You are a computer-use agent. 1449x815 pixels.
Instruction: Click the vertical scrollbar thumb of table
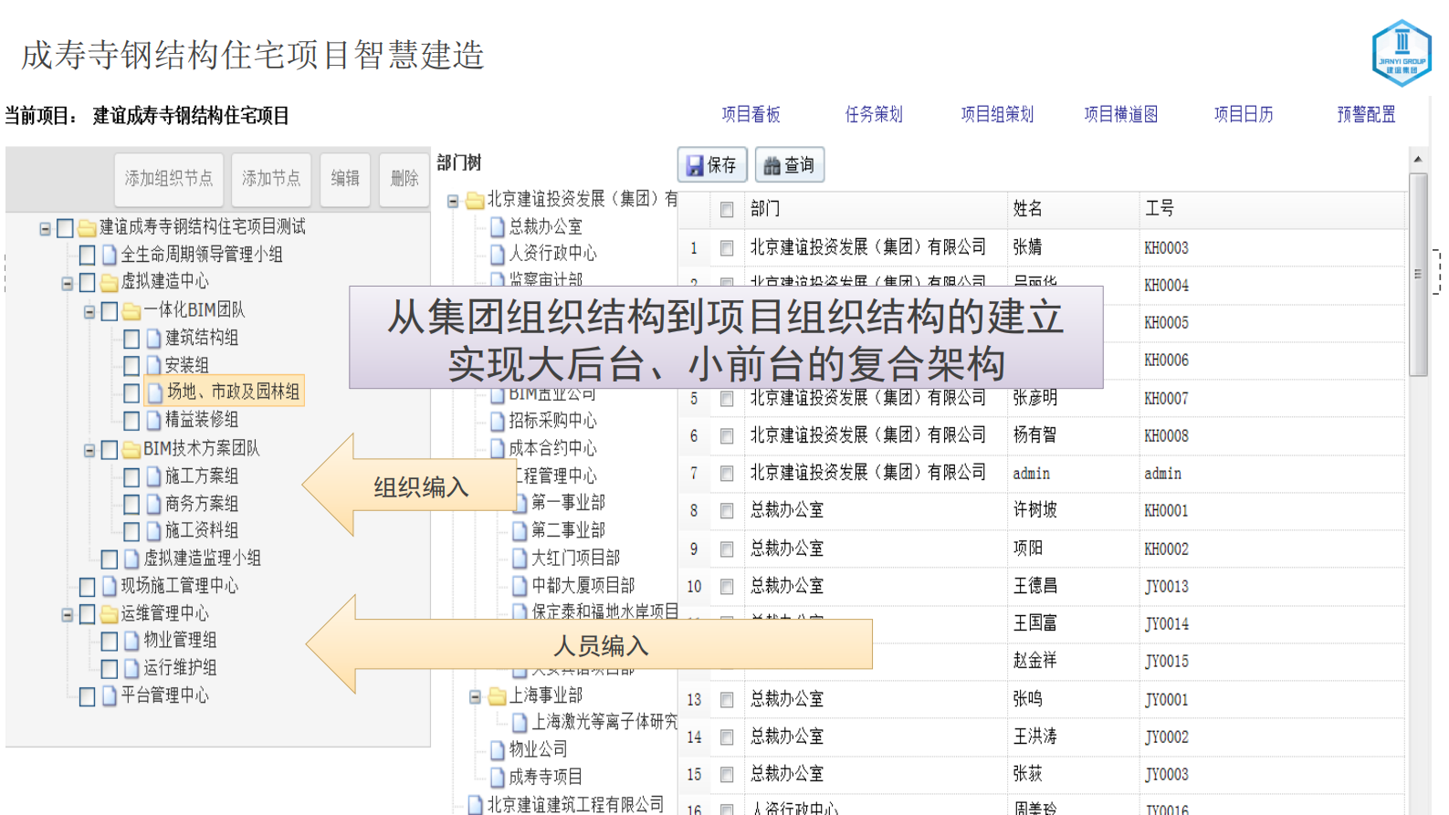(x=1418, y=274)
